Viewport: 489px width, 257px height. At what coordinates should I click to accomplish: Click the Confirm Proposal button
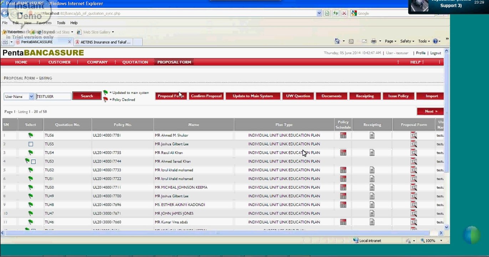click(206, 96)
